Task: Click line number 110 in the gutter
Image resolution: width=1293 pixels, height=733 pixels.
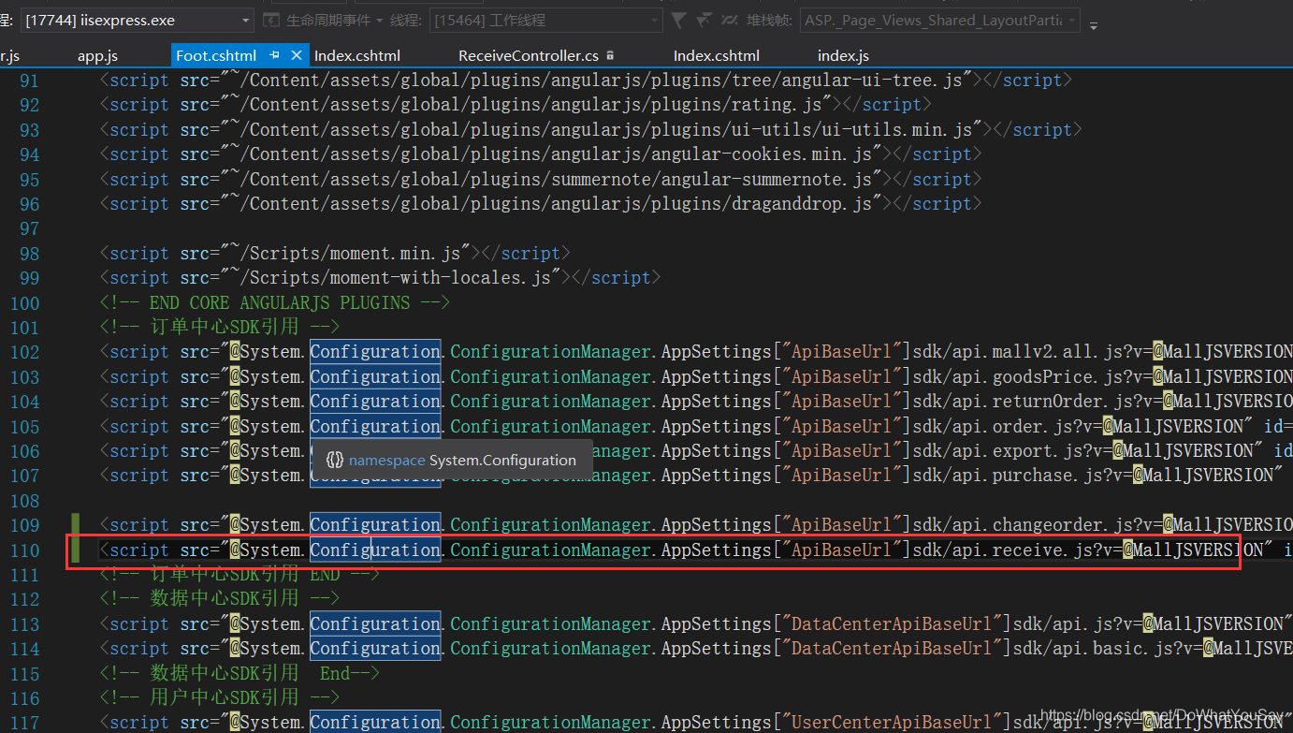Action: click(x=24, y=550)
